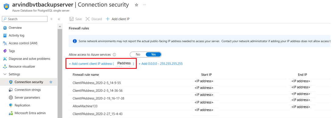Toggle the favorite star beside Connection security
This screenshot has height=118, width=336.
point(51,82)
